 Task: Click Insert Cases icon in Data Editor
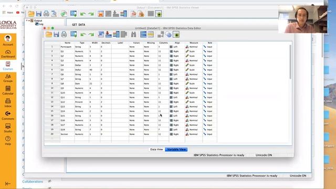(143, 35)
